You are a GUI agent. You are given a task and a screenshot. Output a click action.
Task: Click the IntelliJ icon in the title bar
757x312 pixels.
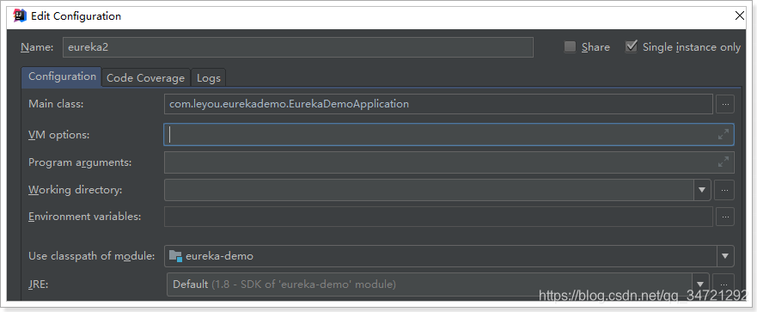pos(20,15)
